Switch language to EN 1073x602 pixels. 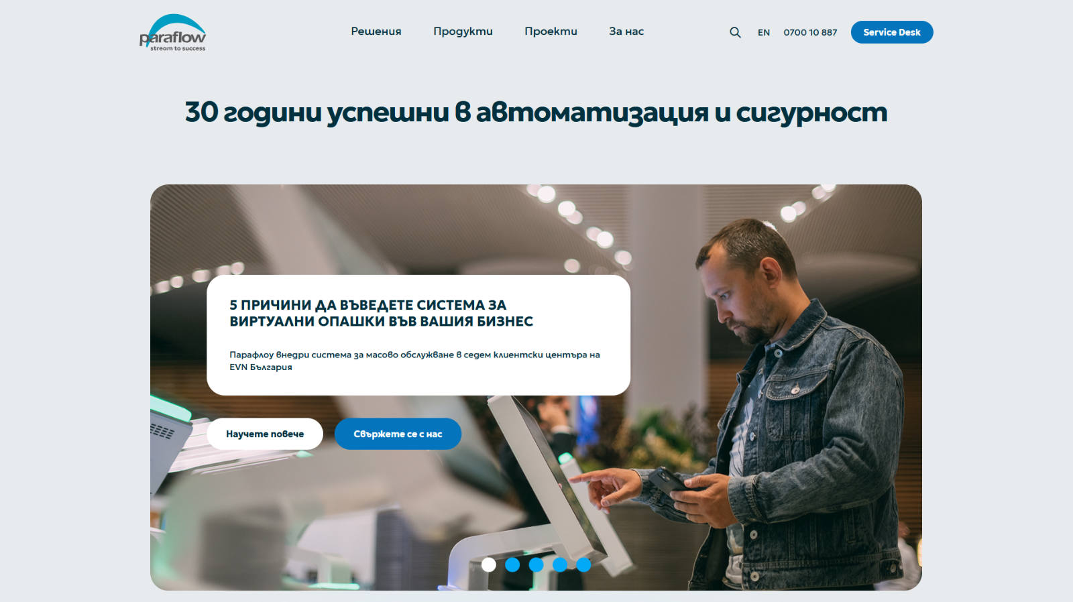(x=764, y=32)
